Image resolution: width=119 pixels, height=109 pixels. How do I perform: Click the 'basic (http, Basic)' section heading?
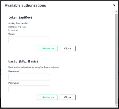pyautogui.click(x=23, y=61)
